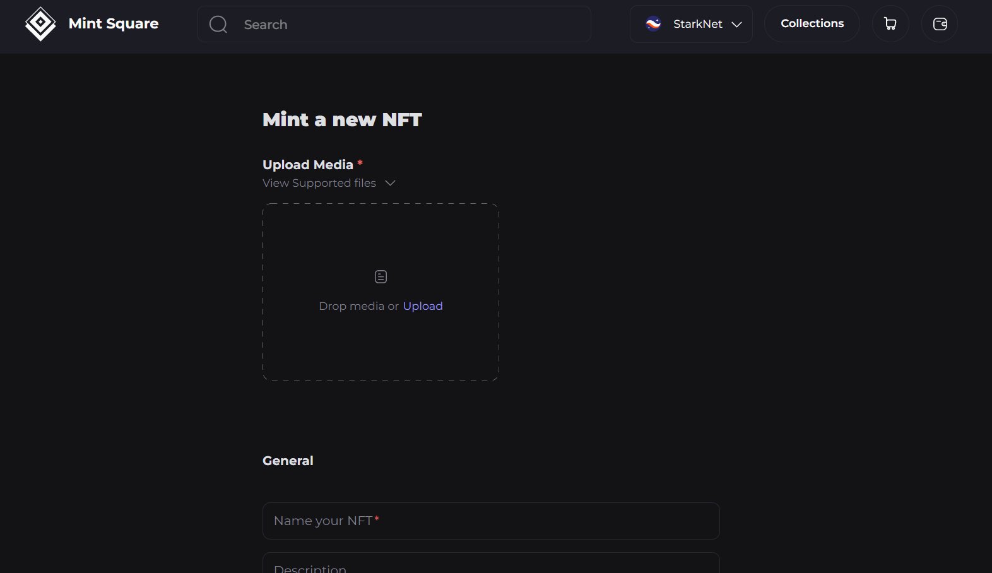Open the StarkNet network dropdown arrow

pyautogui.click(x=736, y=25)
